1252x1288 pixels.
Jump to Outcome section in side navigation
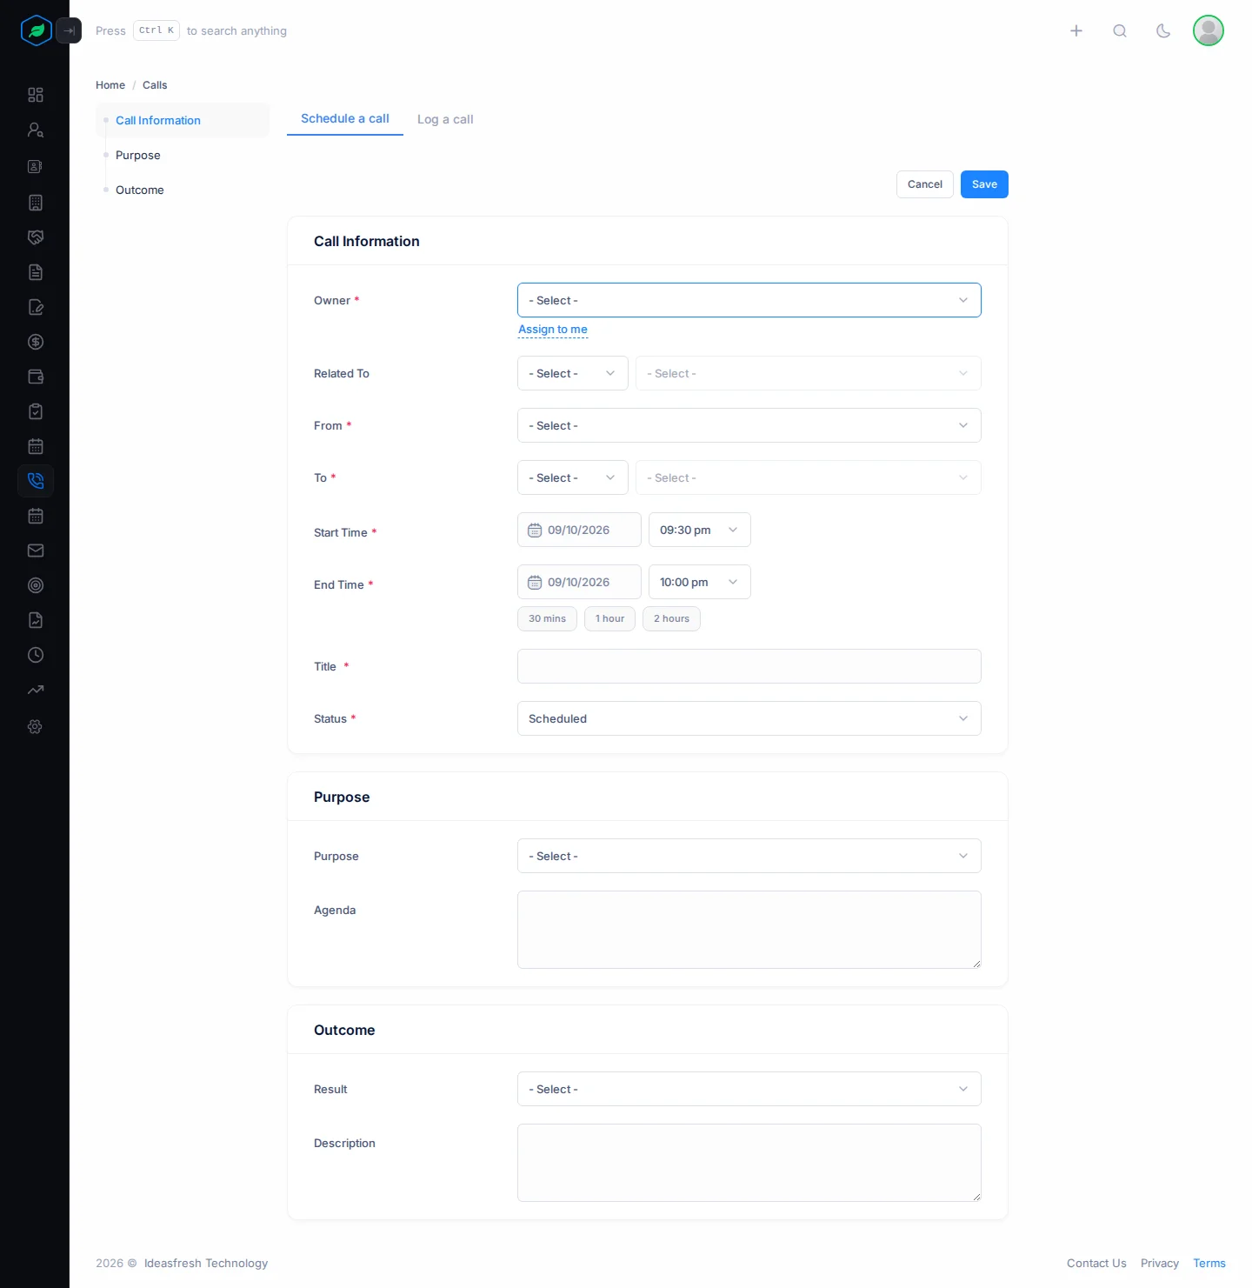tap(140, 190)
